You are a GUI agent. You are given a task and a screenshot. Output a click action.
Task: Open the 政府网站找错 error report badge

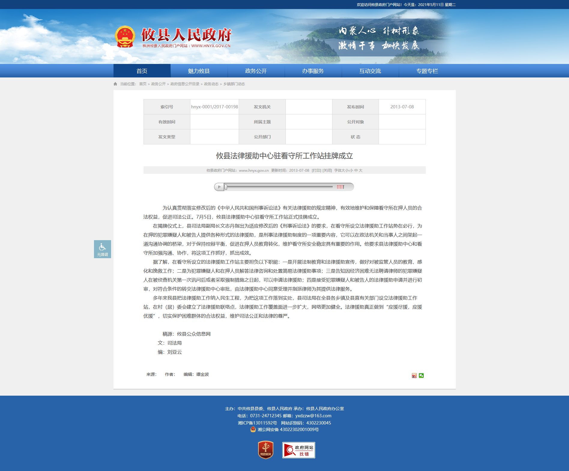[298, 450]
